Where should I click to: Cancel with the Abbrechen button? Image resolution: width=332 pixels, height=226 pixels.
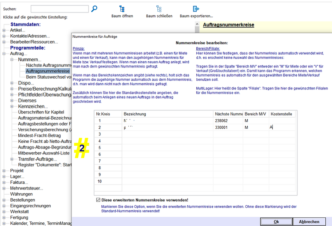[x=309, y=222]
